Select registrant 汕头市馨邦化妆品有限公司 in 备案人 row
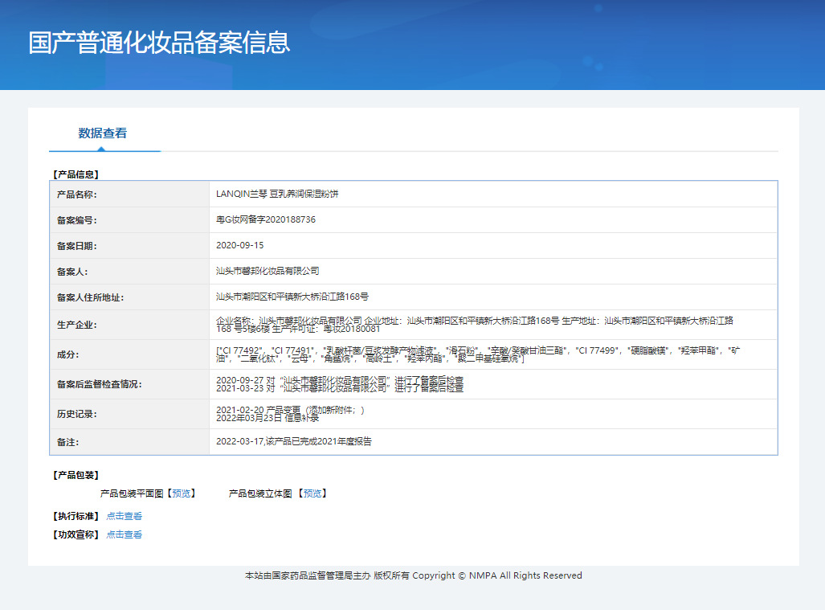 coord(268,271)
